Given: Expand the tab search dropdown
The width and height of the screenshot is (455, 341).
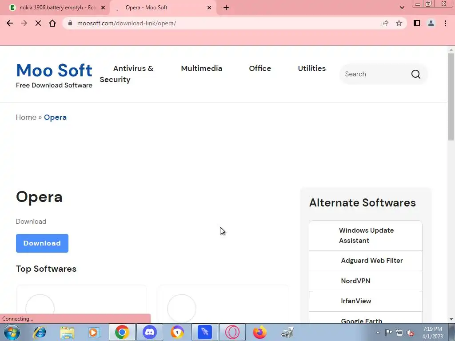Looking at the screenshot, I should tap(402, 8).
